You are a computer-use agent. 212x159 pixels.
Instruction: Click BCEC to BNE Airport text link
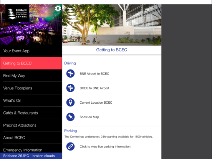(x=94, y=88)
